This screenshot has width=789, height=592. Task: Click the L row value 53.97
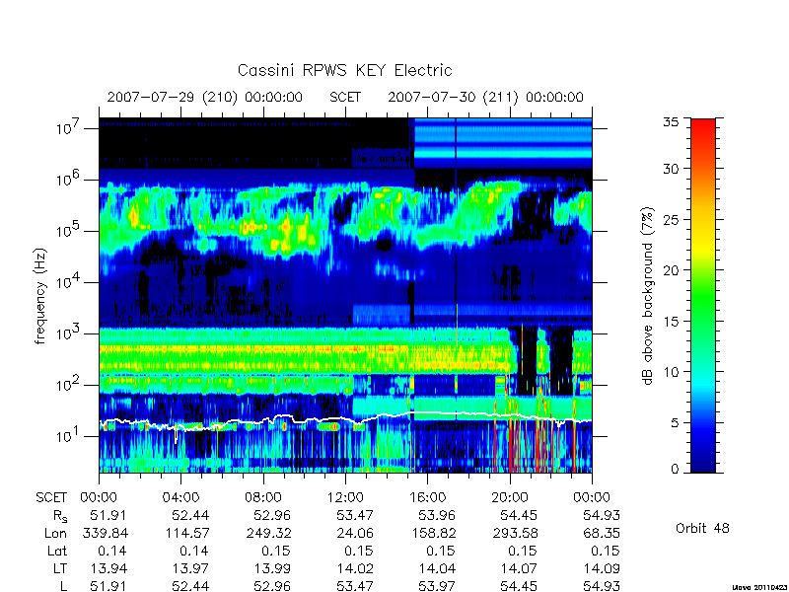tap(437, 586)
